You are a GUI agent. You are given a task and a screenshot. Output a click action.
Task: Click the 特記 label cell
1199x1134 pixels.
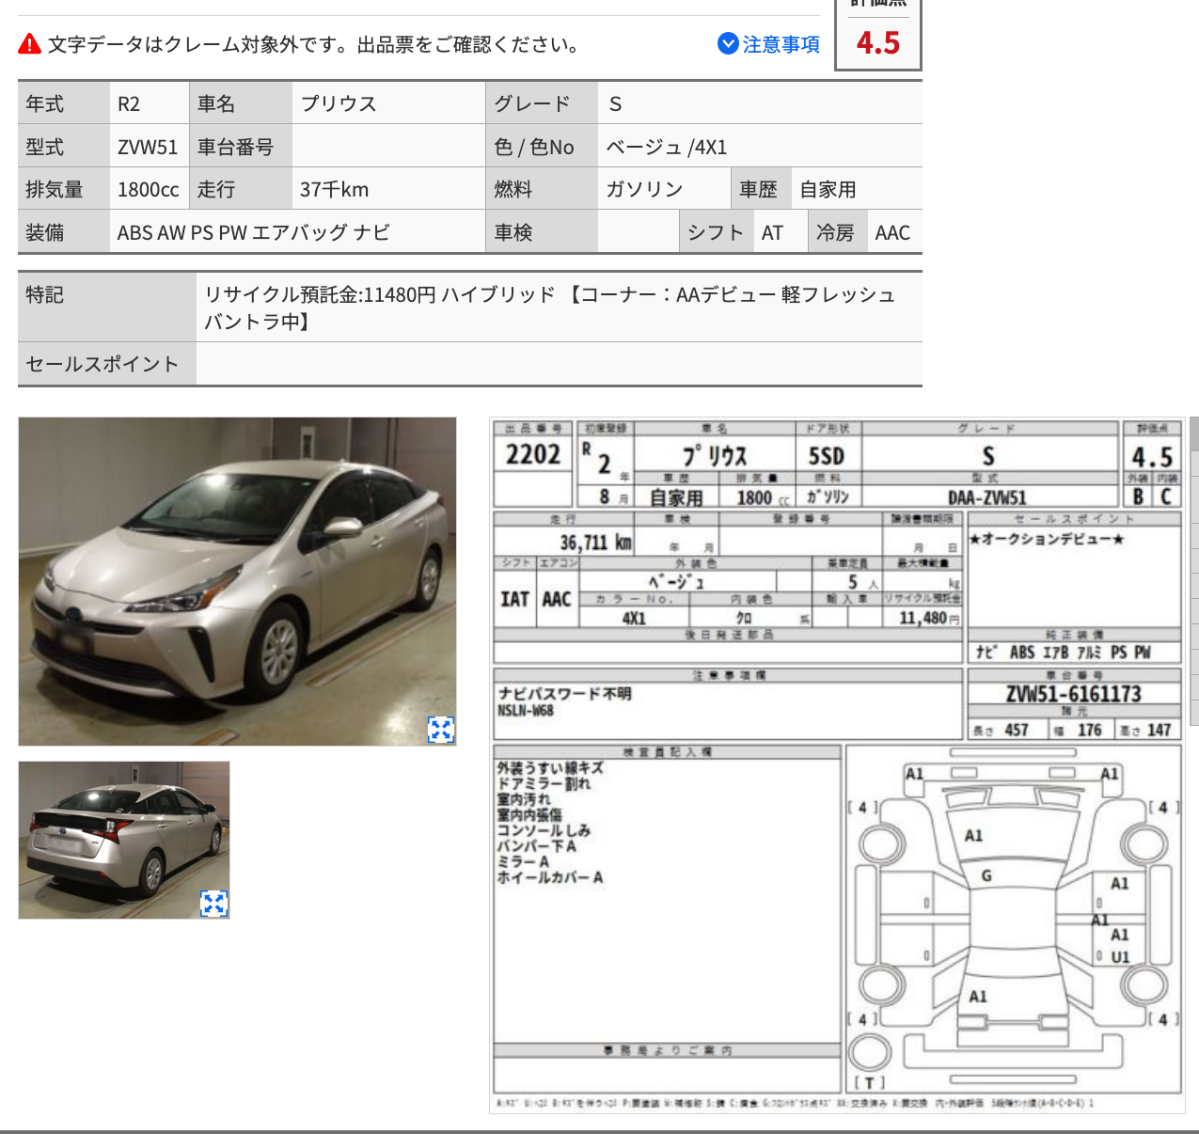[x=107, y=307]
